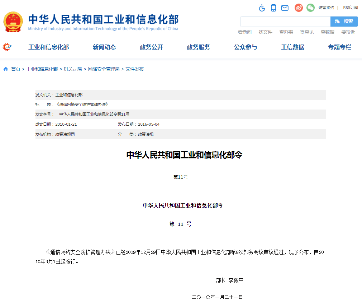Share the page via the Weibo icon
This screenshot has width=362, height=302.
(299, 8)
